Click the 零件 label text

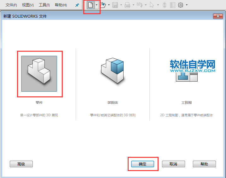point(39,102)
